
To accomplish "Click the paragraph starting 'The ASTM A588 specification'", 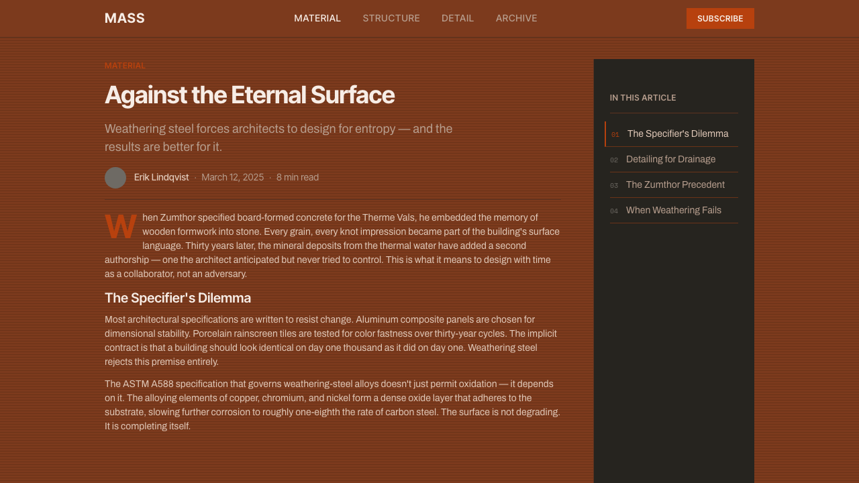I will coord(333,405).
